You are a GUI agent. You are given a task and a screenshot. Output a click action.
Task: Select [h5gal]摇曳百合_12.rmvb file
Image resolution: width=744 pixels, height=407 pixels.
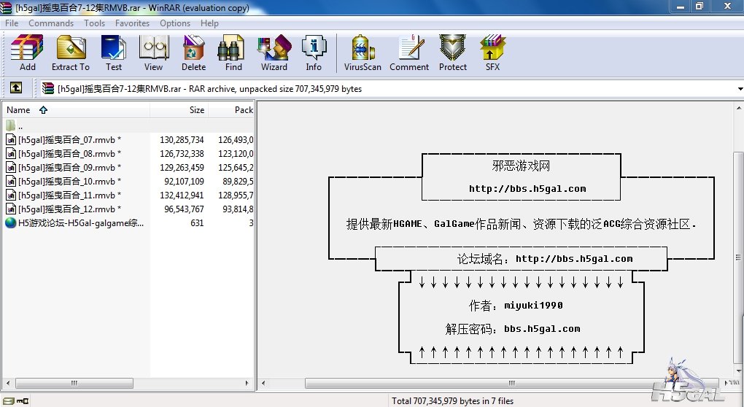click(x=69, y=209)
